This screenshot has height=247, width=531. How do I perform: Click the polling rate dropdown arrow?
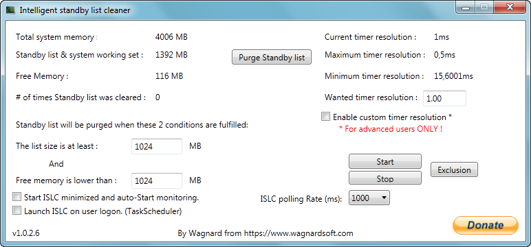pos(384,198)
